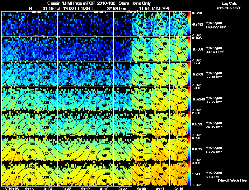249x190 pixels.
Task: Click the color bar for 90-149 keV row
Action: pos(189,49)
